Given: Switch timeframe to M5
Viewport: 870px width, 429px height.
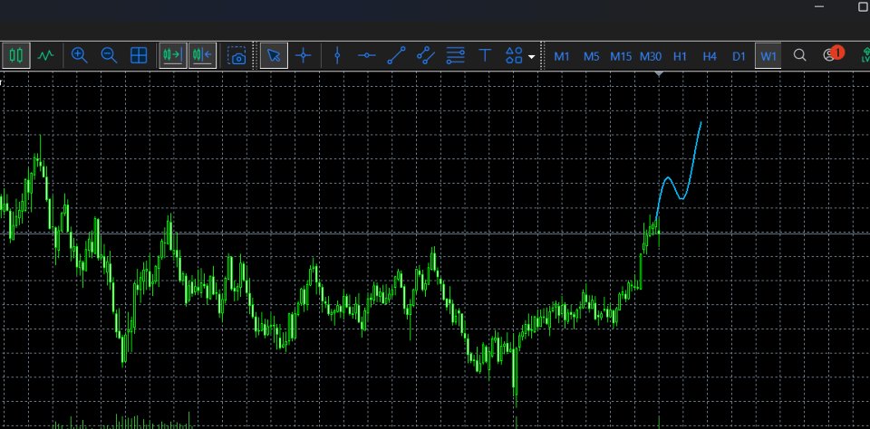Looking at the screenshot, I should tap(592, 56).
